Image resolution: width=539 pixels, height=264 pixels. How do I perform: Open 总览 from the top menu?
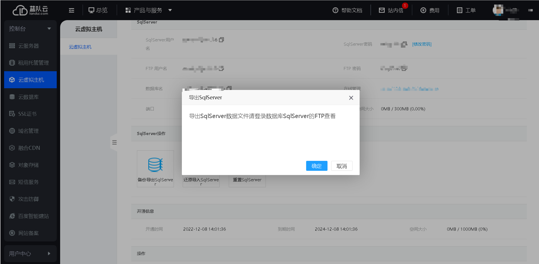point(99,10)
